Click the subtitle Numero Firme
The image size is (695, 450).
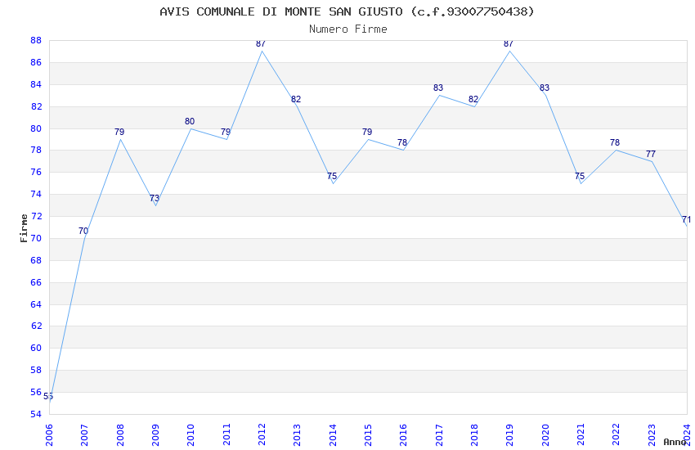pos(348,29)
